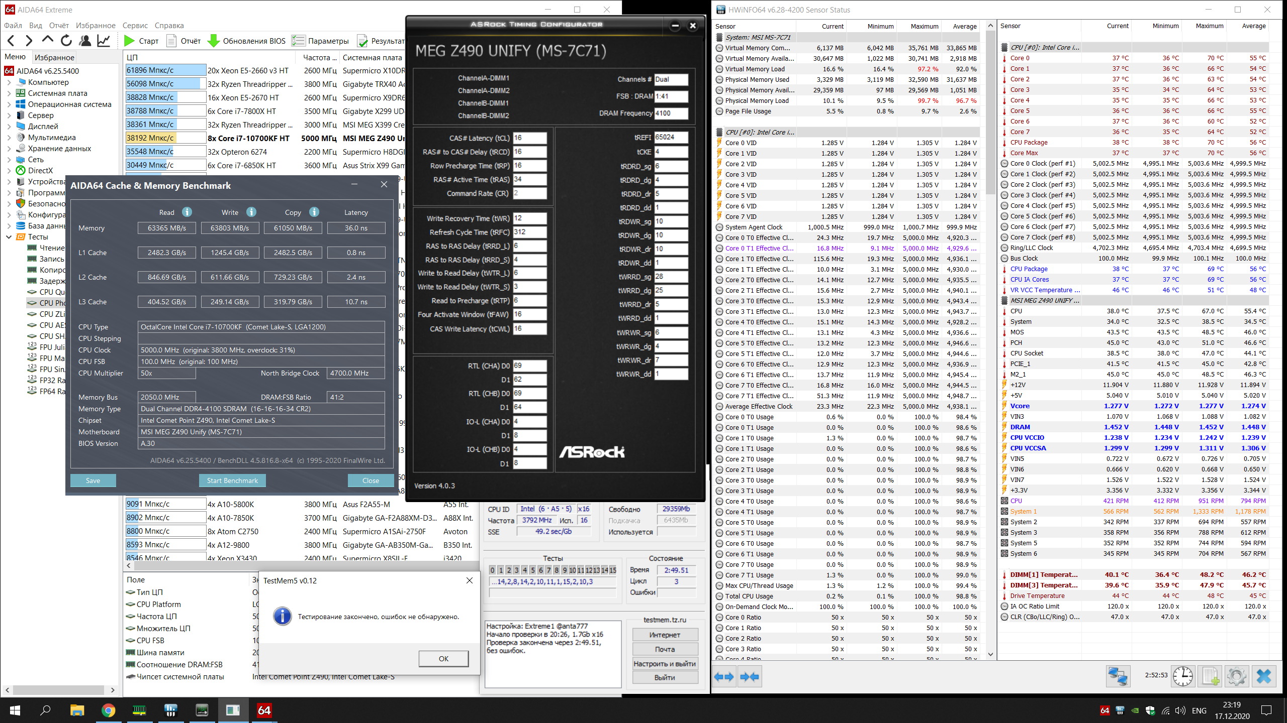The height and width of the screenshot is (723, 1287).
Task: Click the green Старт play icon
Action: (129, 41)
